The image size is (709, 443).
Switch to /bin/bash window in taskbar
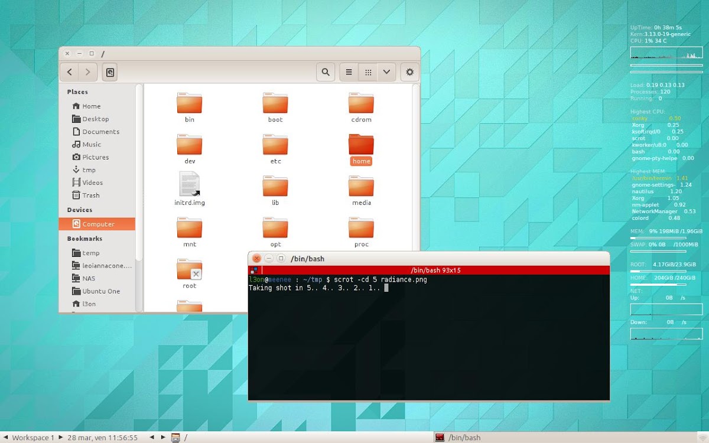458,438
